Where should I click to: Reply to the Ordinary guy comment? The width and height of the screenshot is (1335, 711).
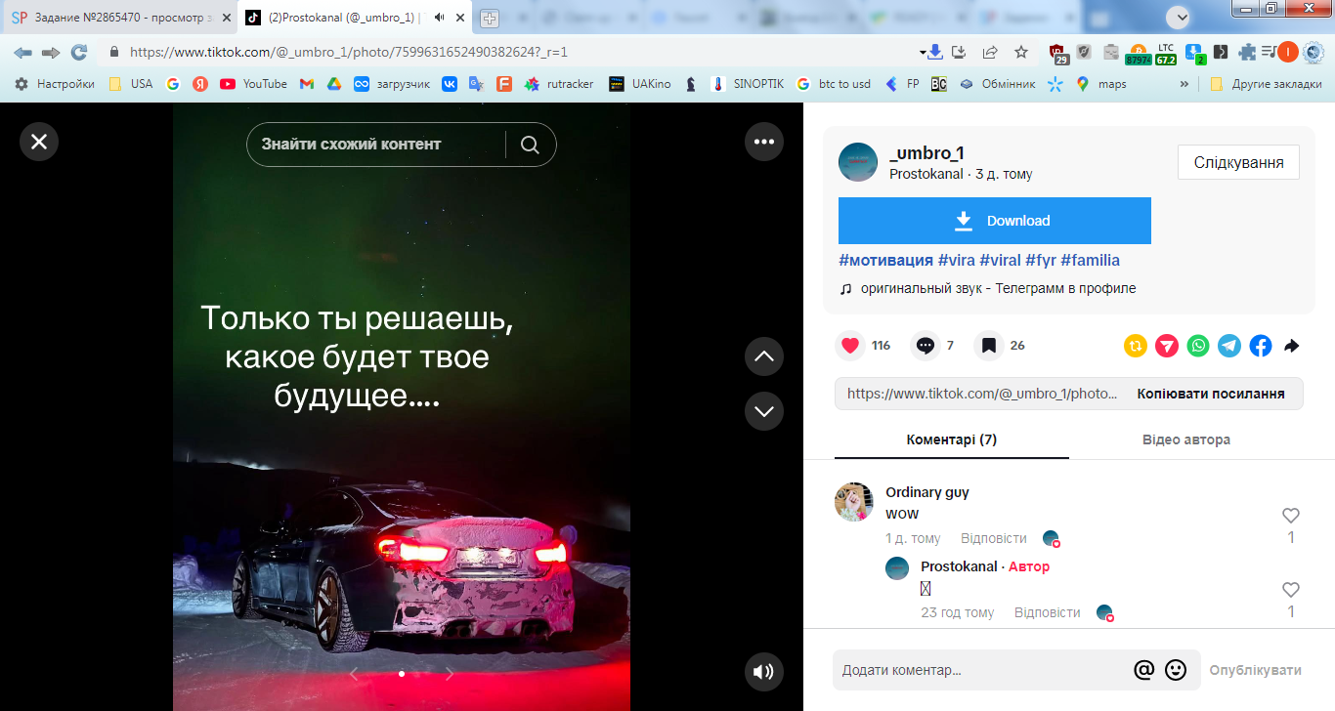[x=994, y=538]
